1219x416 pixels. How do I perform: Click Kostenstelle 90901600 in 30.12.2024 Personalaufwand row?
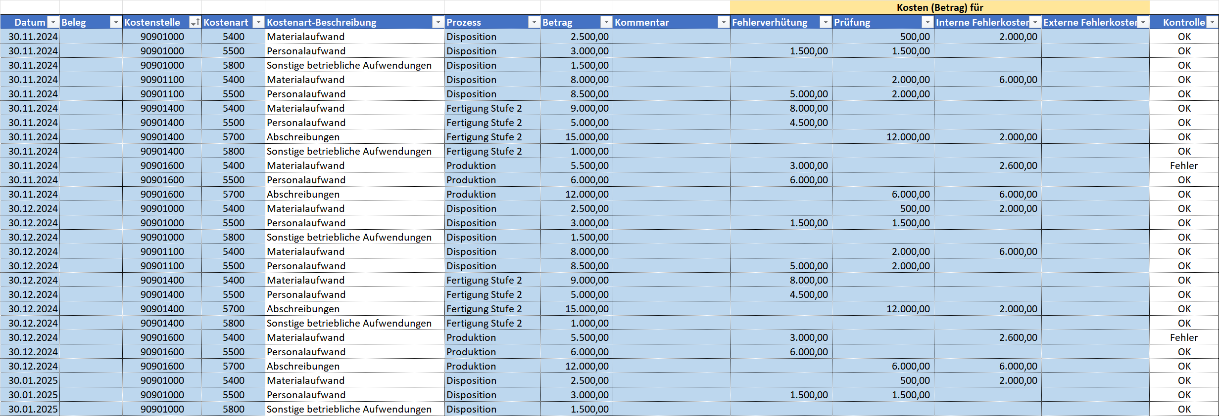click(162, 352)
